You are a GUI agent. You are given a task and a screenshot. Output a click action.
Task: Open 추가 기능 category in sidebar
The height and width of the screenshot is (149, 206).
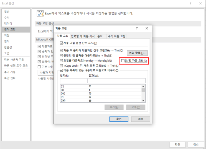[x=16, y=72]
